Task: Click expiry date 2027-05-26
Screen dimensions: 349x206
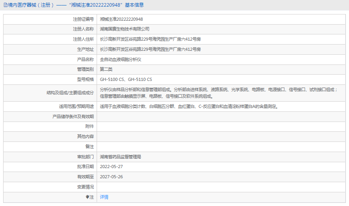Action: (x=111, y=177)
